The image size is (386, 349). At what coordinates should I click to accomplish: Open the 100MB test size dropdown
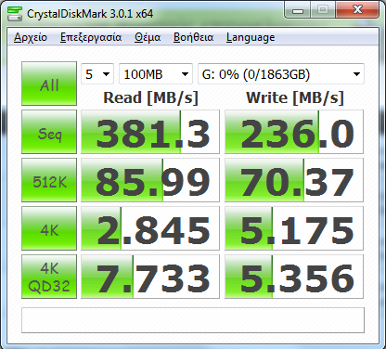click(156, 74)
